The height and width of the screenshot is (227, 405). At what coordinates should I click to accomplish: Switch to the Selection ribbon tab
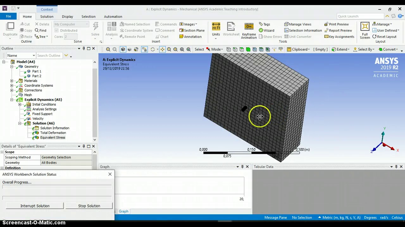pos(88,16)
